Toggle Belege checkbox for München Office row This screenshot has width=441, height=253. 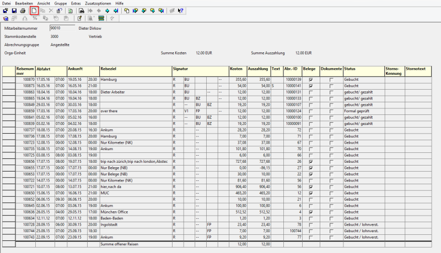311,212
